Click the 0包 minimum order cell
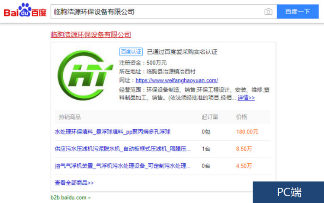 coord(206,132)
